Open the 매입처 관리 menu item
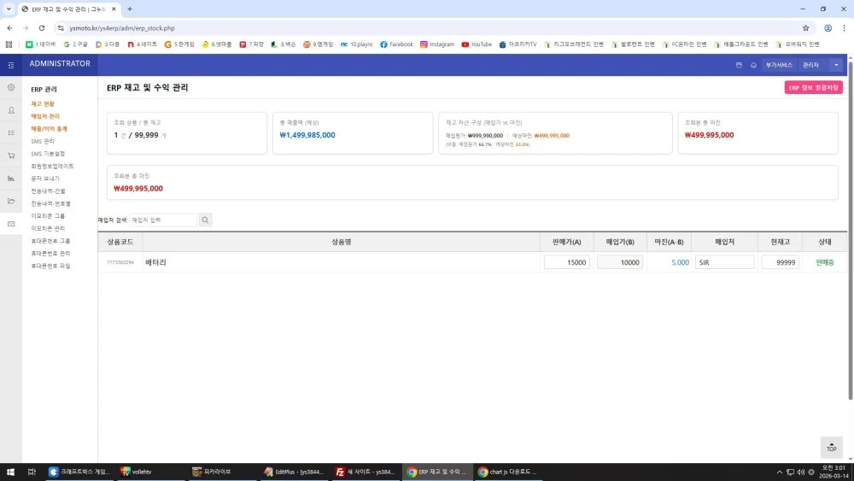854x481 pixels. [45, 116]
